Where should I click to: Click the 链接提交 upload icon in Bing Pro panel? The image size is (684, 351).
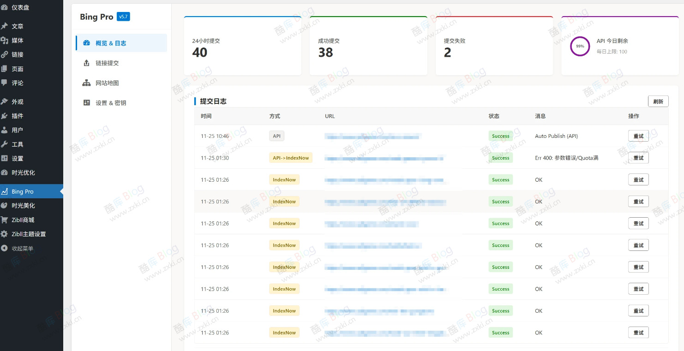tap(87, 62)
